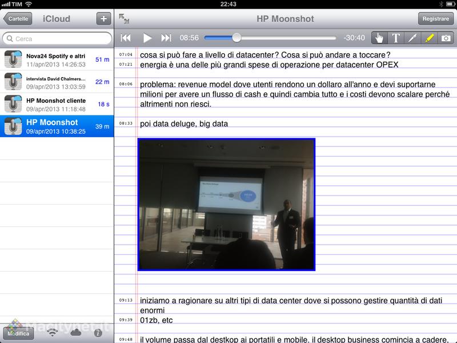
Task: Click the note line 'cosa si può fare a livello'
Action: pos(265,55)
